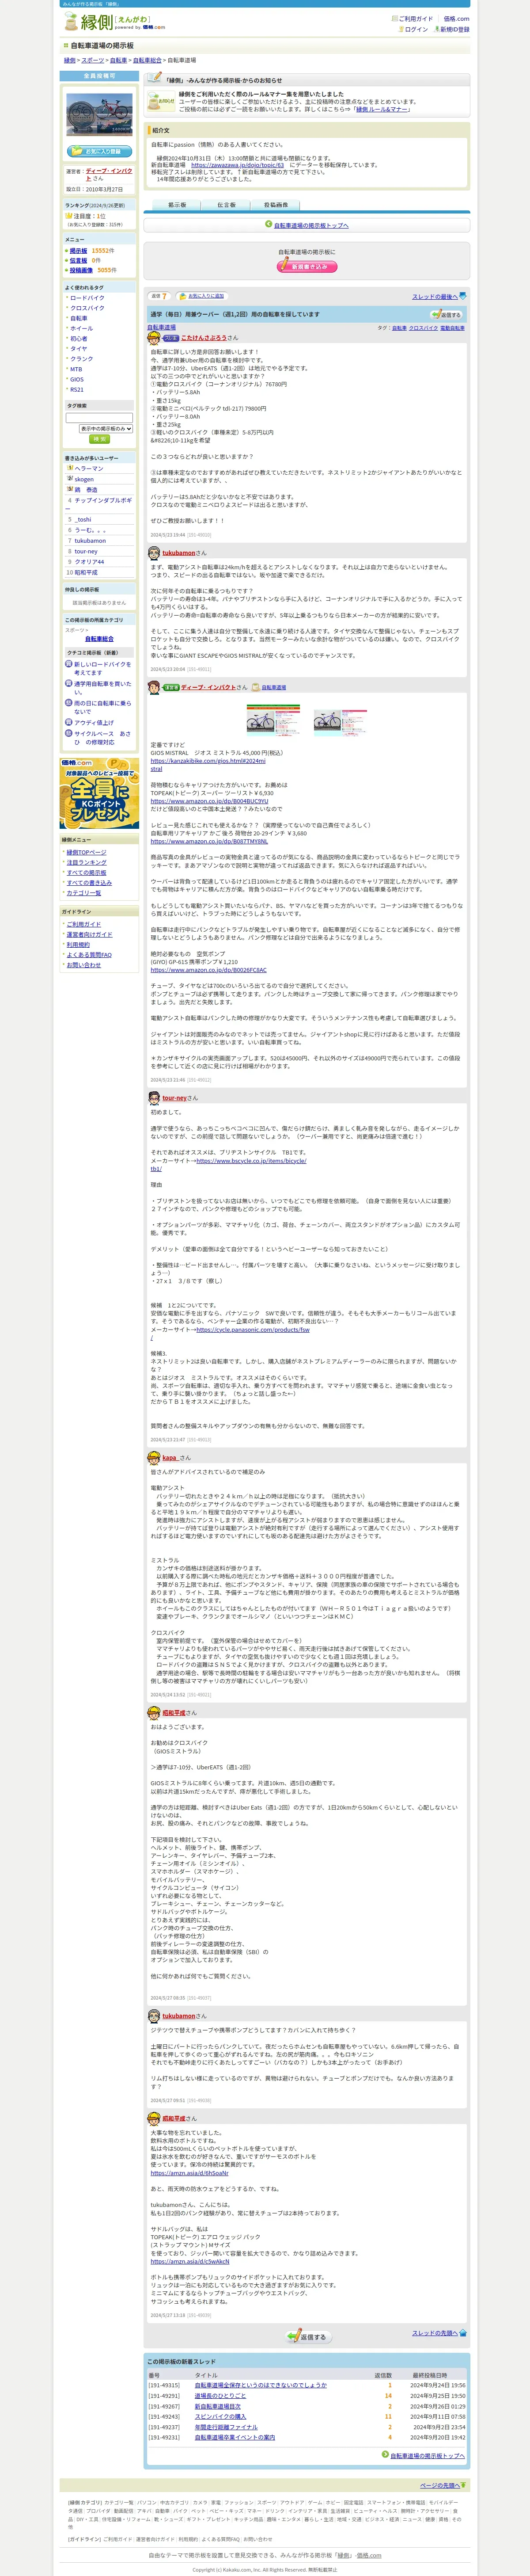Click the pink 新規書き込み button

click(x=306, y=266)
